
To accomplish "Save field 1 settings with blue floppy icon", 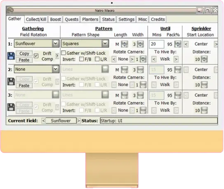I will [x=11, y=56].
